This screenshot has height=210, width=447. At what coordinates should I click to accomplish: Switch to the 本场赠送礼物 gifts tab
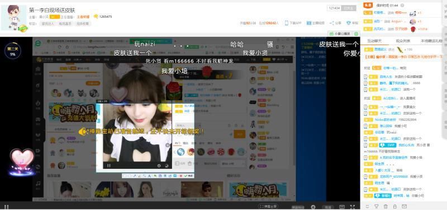tap(431, 41)
